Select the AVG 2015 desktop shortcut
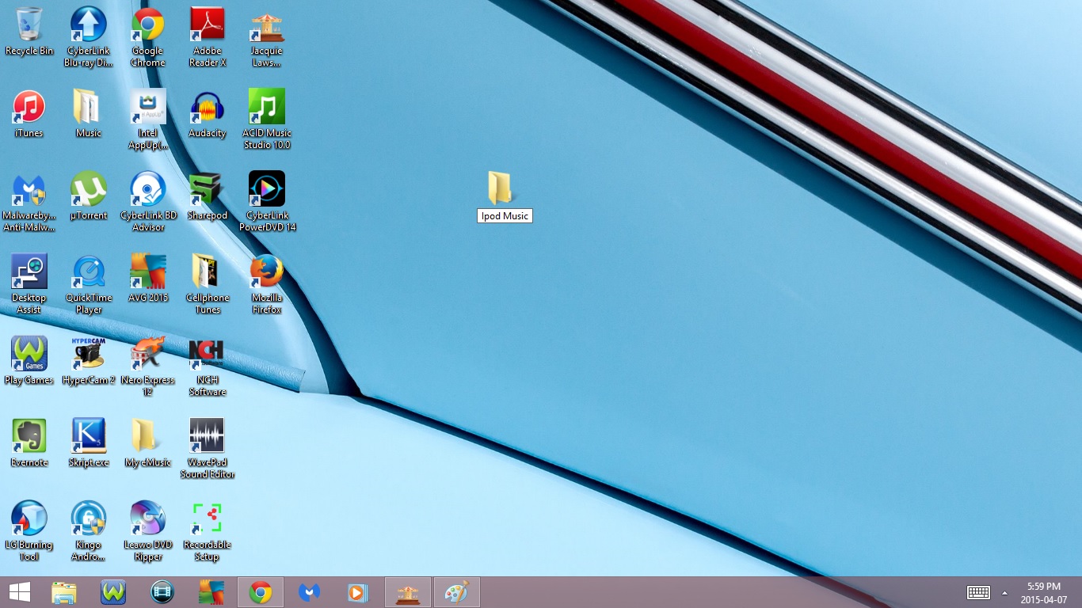The width and height of the screenshot is (1082, 608). (148, 279)
